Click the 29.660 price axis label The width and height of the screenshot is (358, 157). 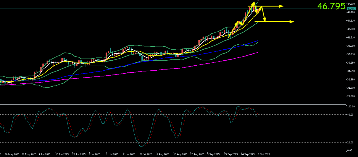click(x=351, y=96)
